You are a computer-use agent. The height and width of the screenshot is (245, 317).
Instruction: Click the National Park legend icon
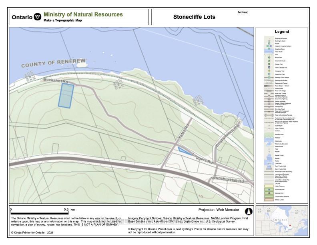(x=269, y=193)
